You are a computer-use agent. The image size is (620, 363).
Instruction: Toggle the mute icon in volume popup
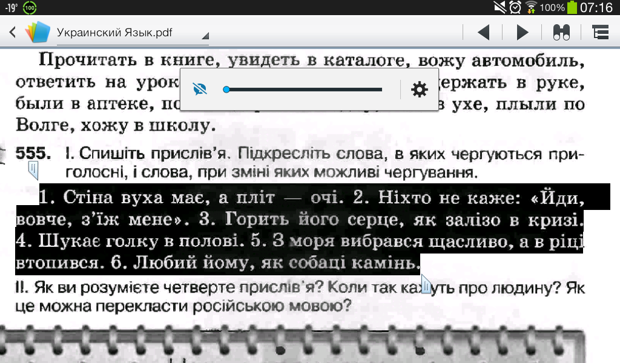tap(200, 90)
